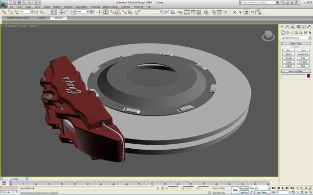313x195 pixels.
Task: Restrict to Y axis constraint
Action: [240, 12]
